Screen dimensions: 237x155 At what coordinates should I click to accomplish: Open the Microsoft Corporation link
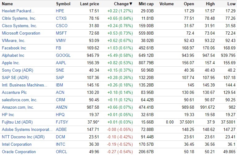pos(21,33)
